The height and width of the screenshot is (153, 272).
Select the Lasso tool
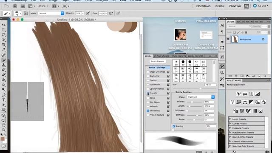pyautogui.click(x=3, y=35)
